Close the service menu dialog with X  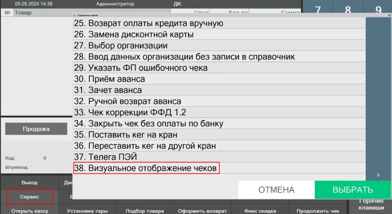coord(389,15)
